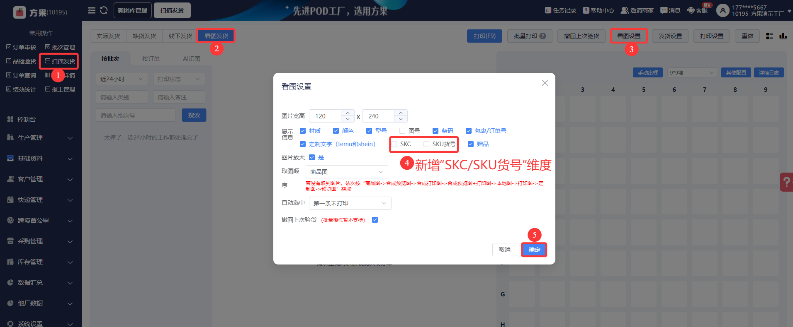Switch to AI识图 tab
This screenshot has width=793, height=327.
[192, 59]
